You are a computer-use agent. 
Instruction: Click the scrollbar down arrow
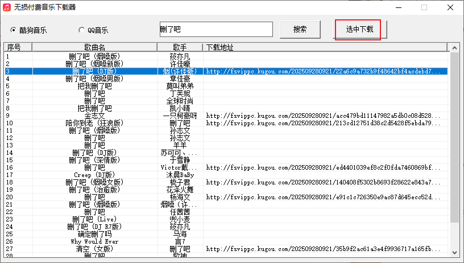[x=454, y=253]
